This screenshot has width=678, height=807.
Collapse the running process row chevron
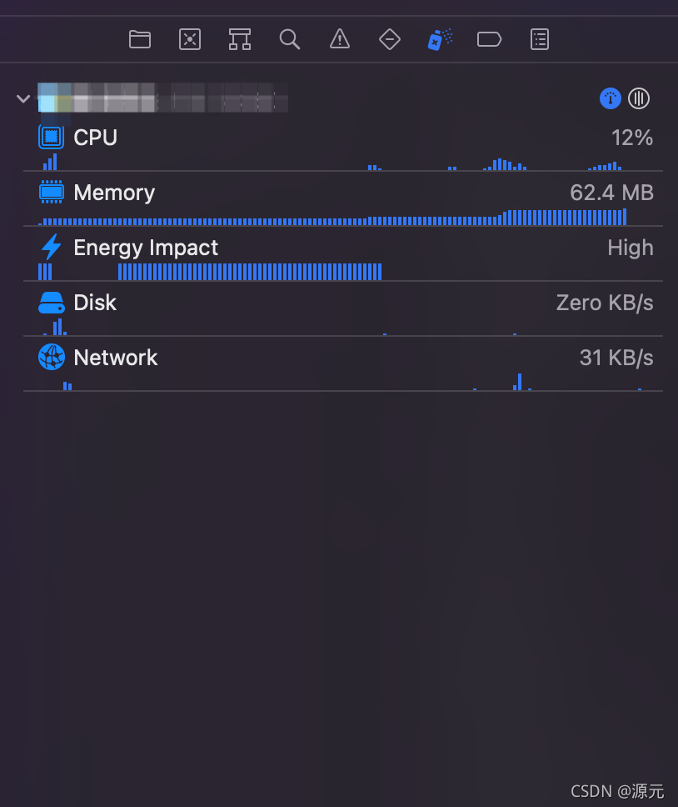(x=22, y=98)
